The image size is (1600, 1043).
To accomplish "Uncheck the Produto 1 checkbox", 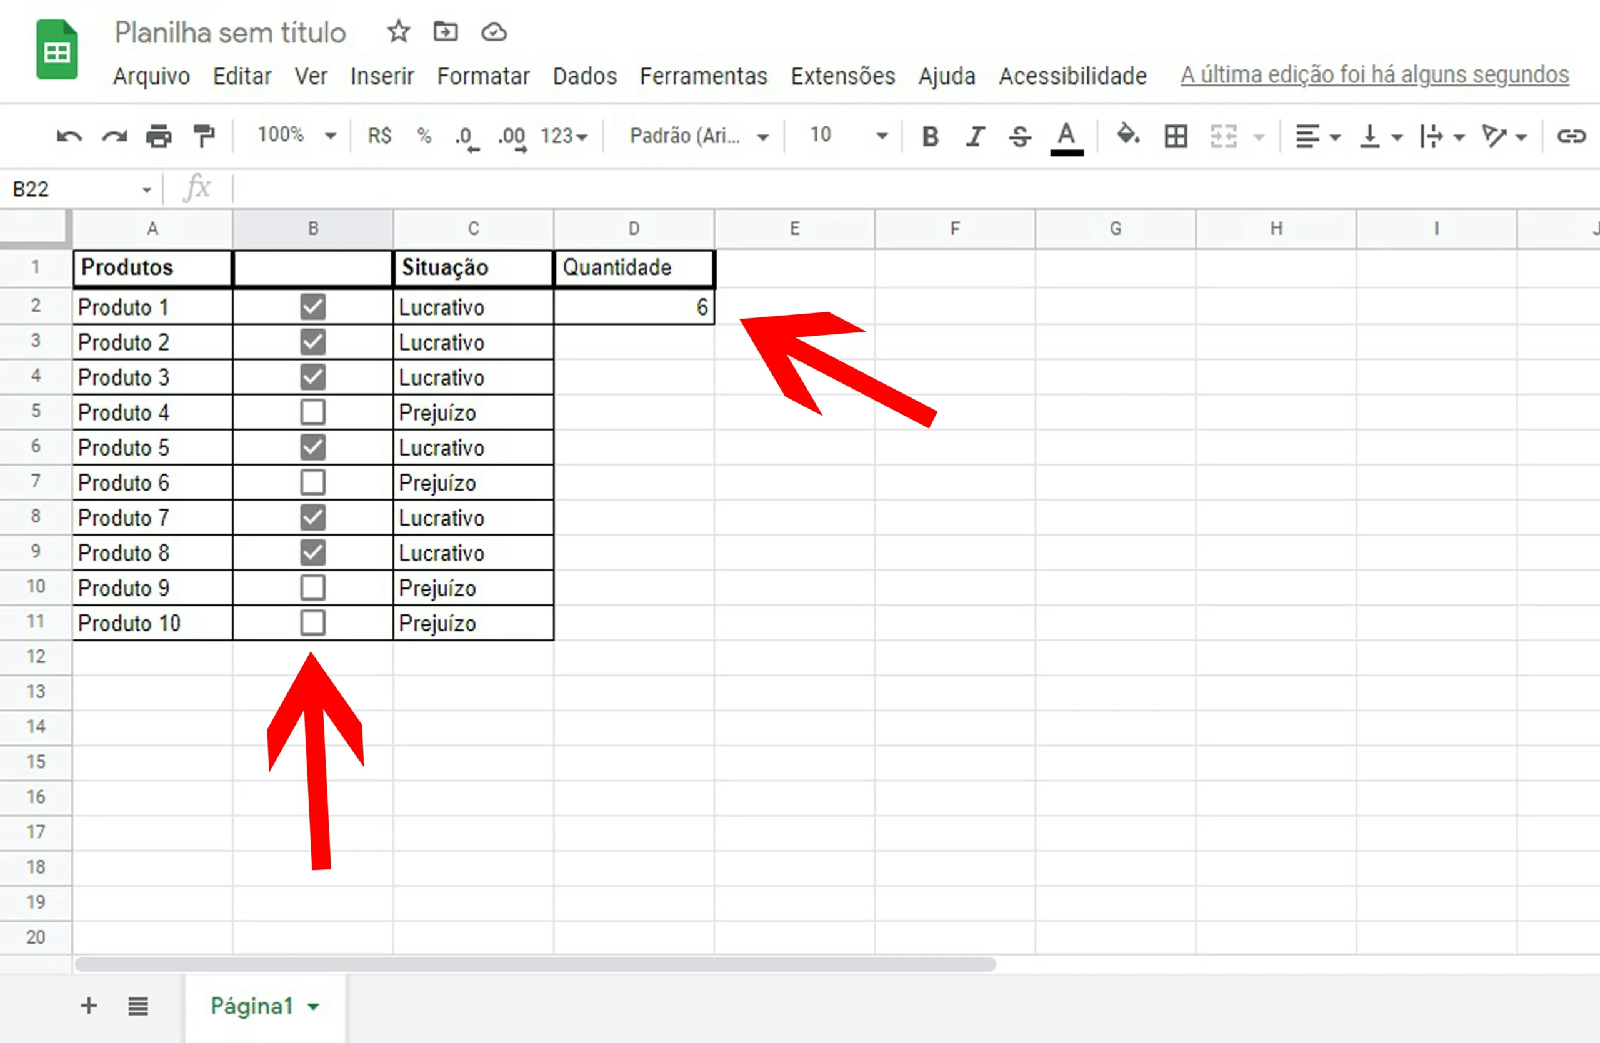I will click(x=312, y=307).
